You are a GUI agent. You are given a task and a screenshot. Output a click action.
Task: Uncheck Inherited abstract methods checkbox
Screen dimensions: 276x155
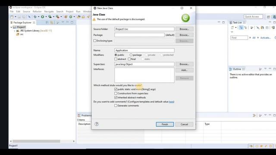(116, 97)
